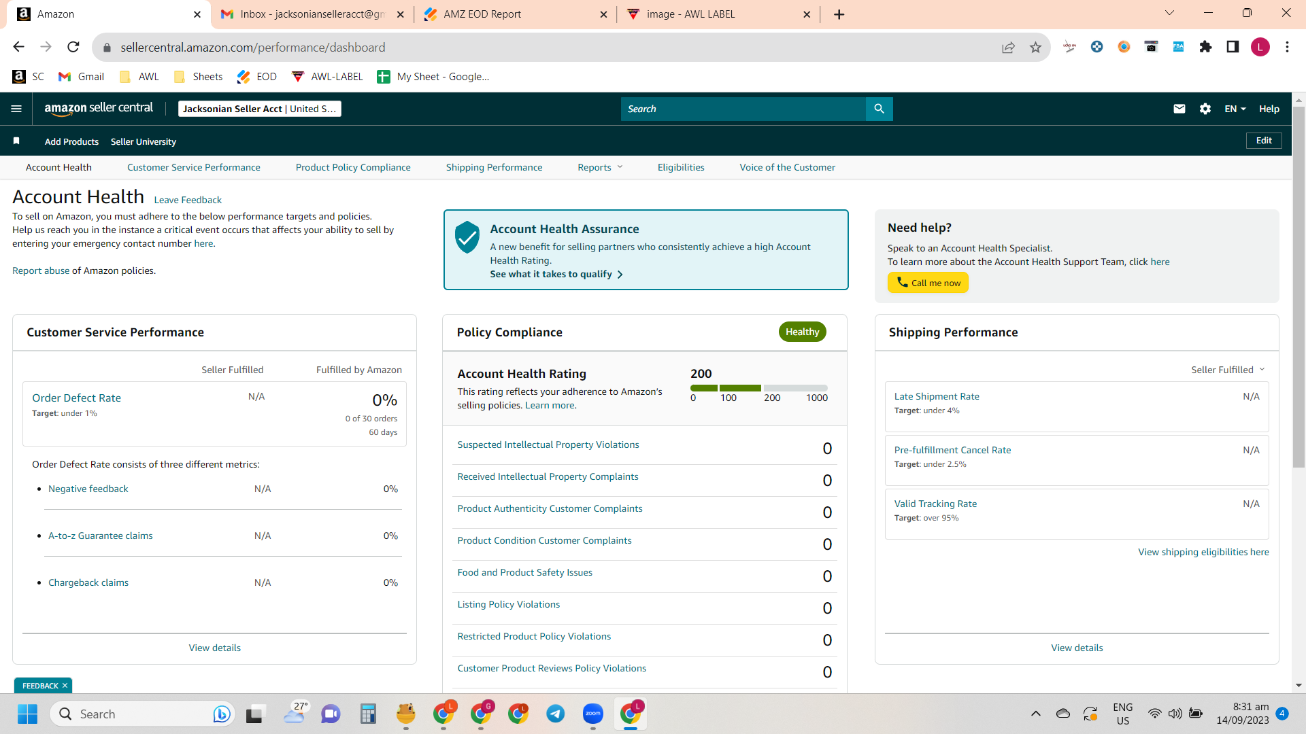Close the FEEDBACK tab
This screenshot has height=734, width=1306.
tap(65, 686)
